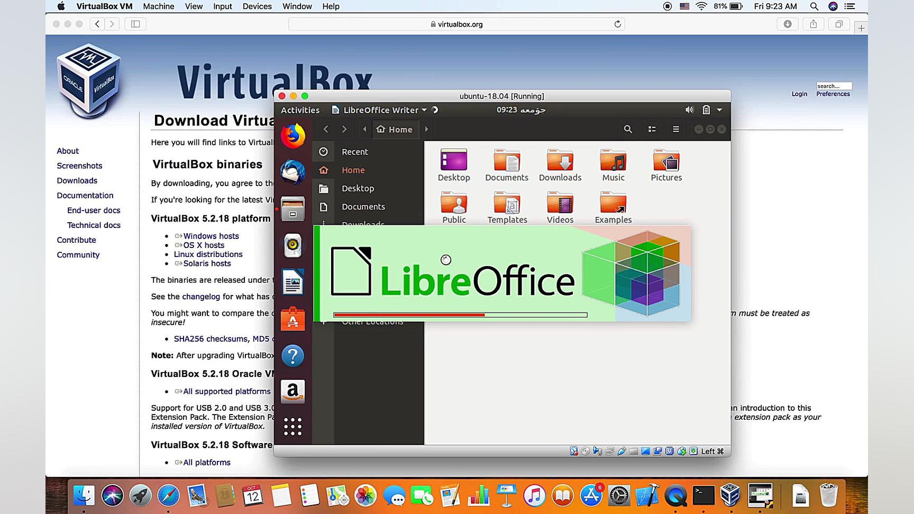The height and width of the screenshot is (514, 914).
Task: Click the audio status icon in VM bar
Action: click(x=598, y=451)
